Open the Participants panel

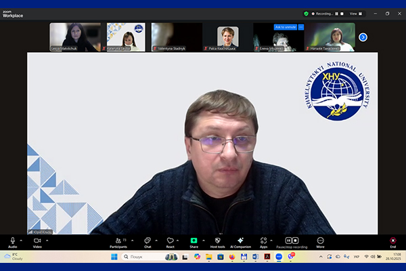[118, 241]
